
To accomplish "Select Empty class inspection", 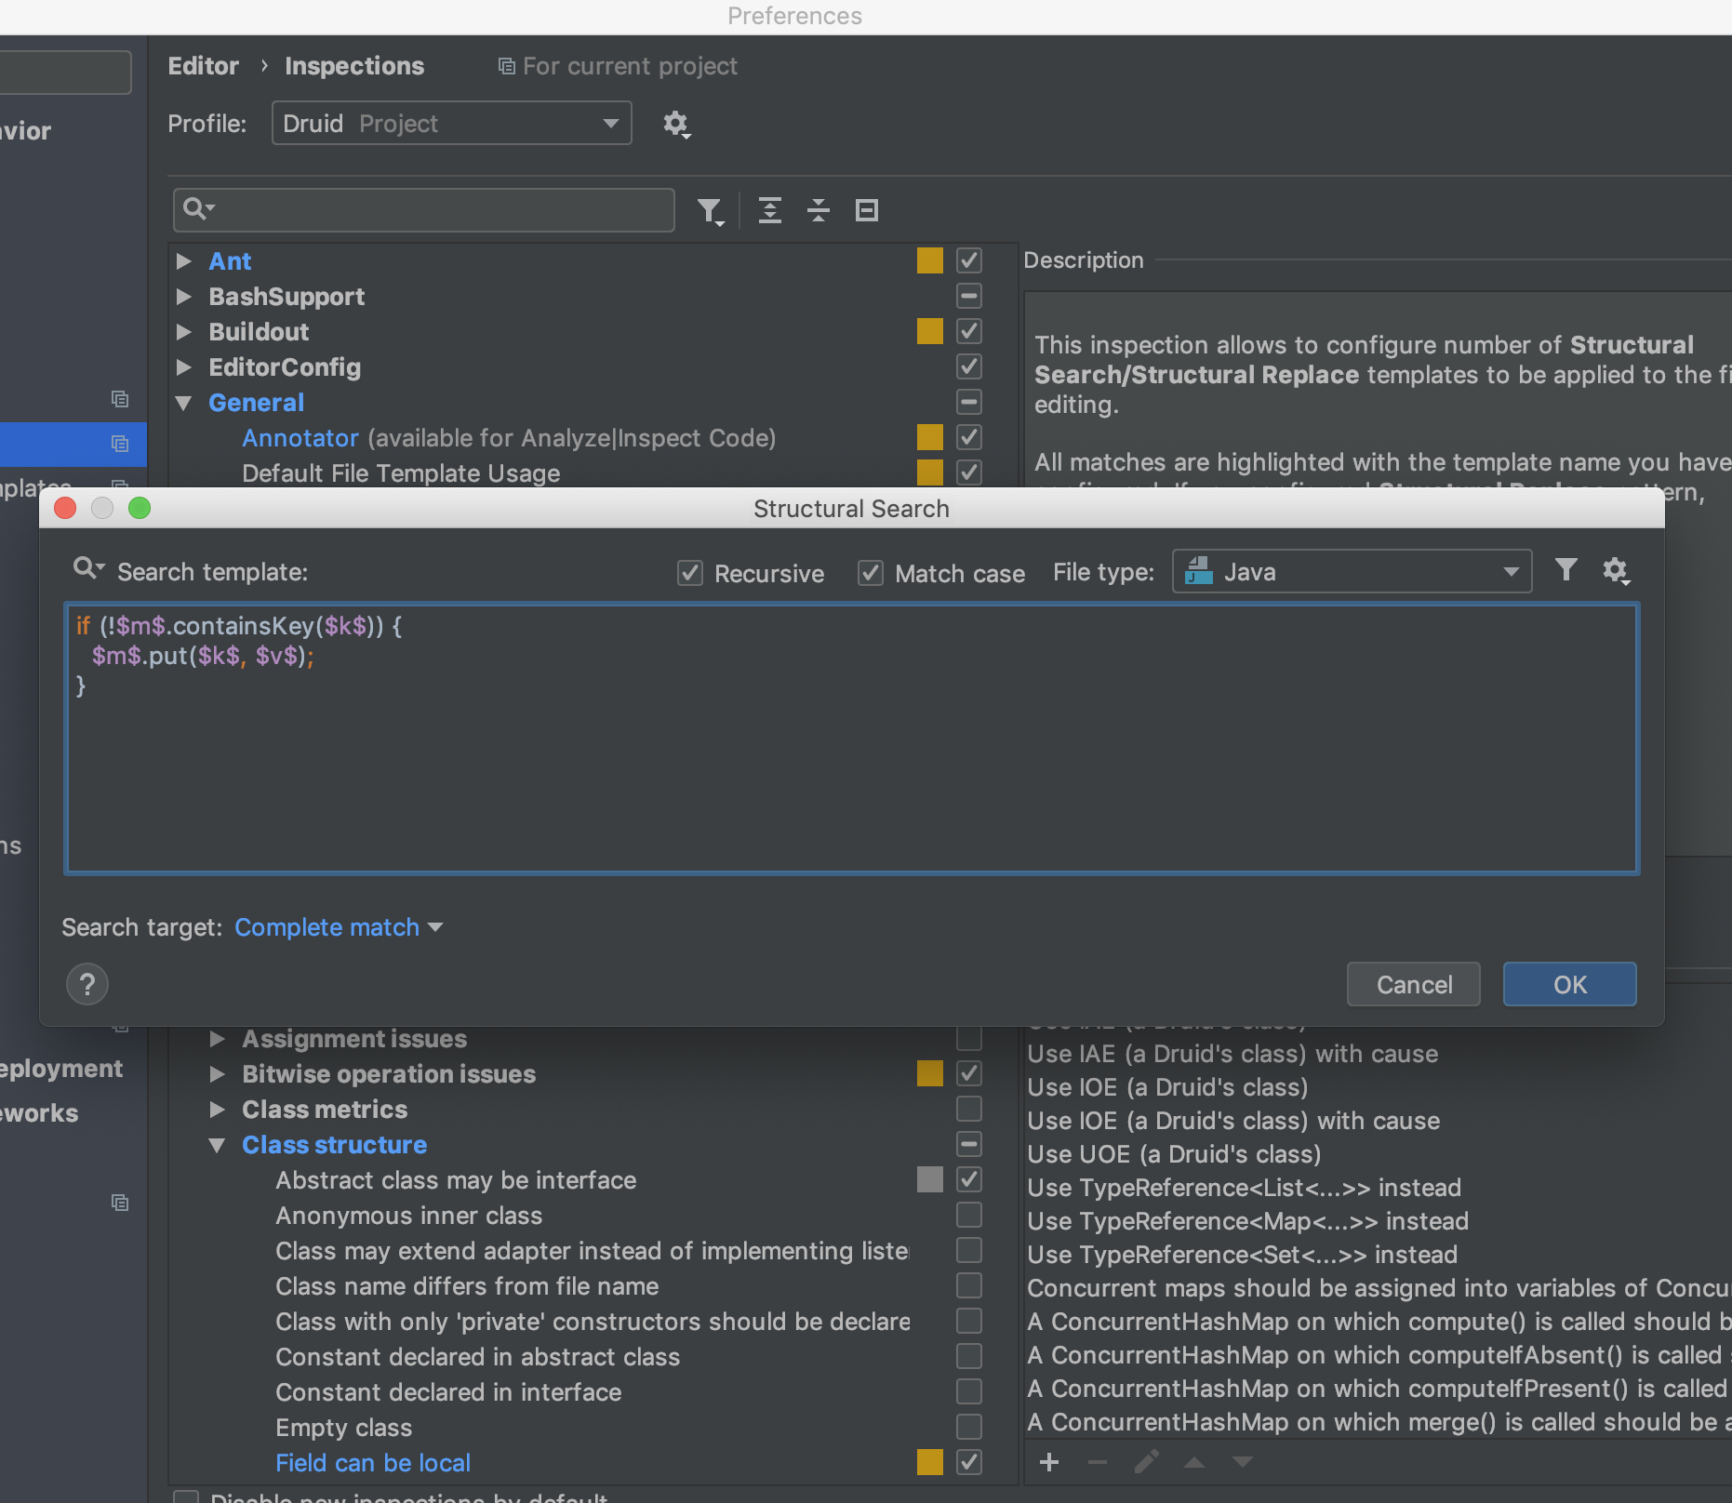I will [x=343, y=1428].
